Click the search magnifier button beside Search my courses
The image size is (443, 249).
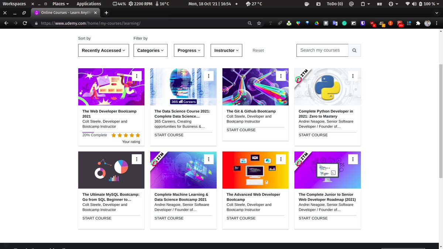[x=354, y=51]
